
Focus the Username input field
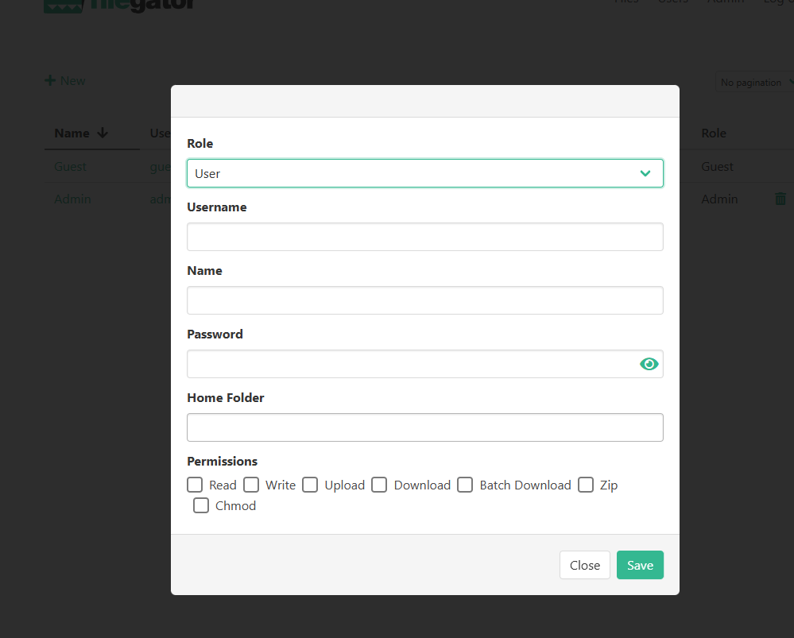pyautogui.click(x=425, y=237)
